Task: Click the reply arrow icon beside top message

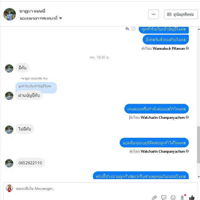Action: point(127,29)
